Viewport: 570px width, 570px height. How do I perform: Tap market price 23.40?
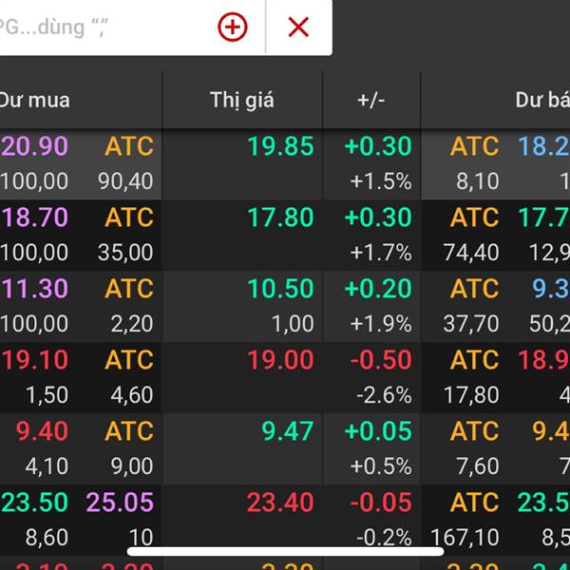point(280,503)
